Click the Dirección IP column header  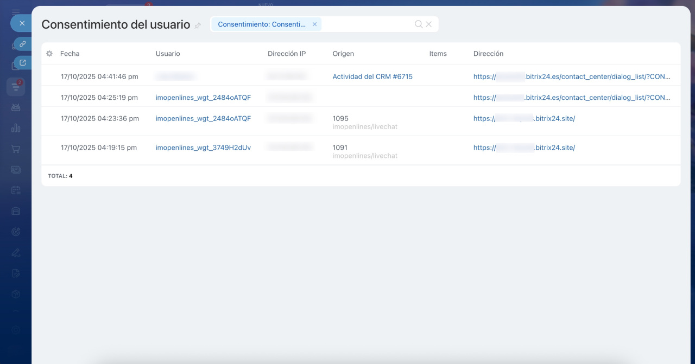[x=286, y=54]
